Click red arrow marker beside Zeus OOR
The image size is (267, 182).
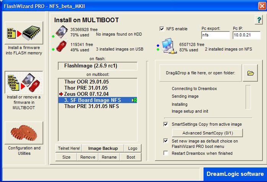(61, 94)
